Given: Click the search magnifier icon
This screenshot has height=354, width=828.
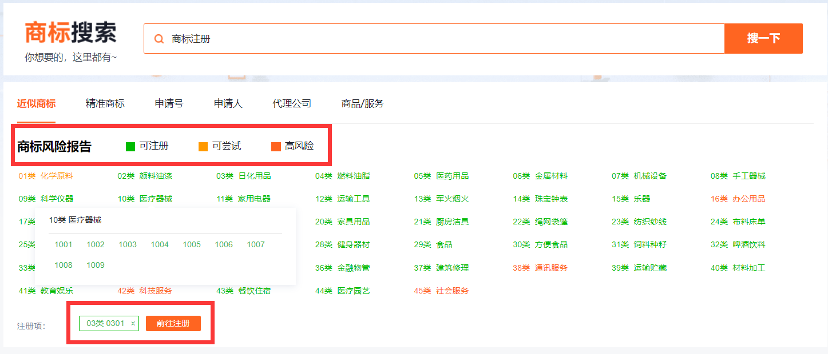Looking at the screenshot, I should (x=159, y=39).
